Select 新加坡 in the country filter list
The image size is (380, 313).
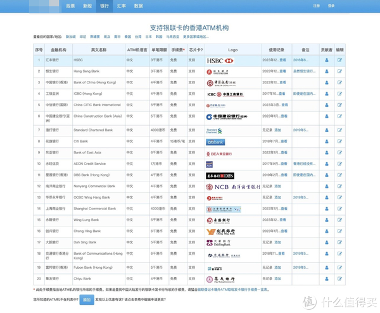(x=71, y=37)
